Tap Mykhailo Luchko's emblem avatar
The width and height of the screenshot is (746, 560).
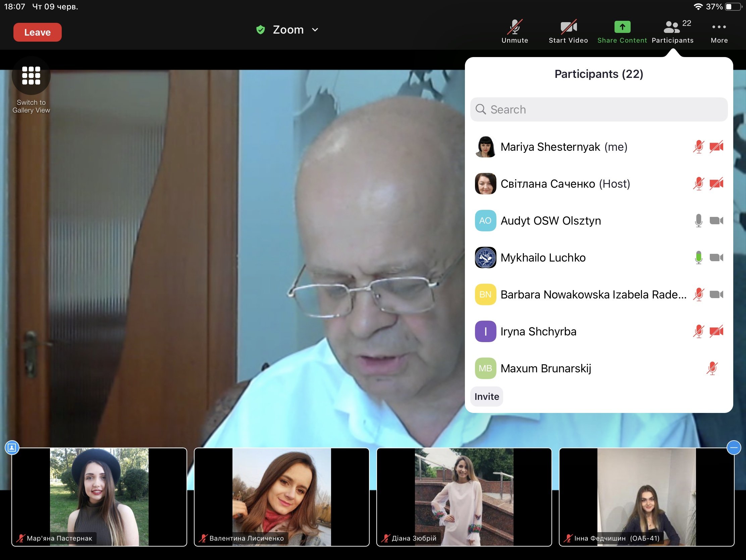click(x=485, y=258)
